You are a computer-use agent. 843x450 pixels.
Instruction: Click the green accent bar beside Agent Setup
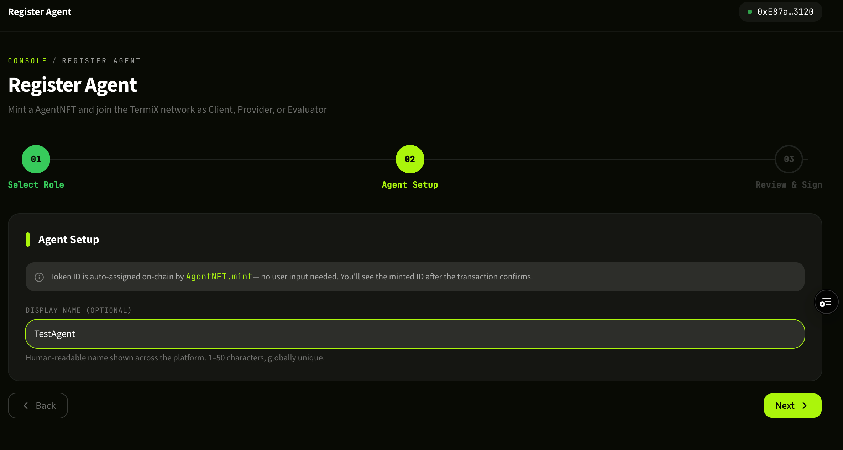[28, 240]
